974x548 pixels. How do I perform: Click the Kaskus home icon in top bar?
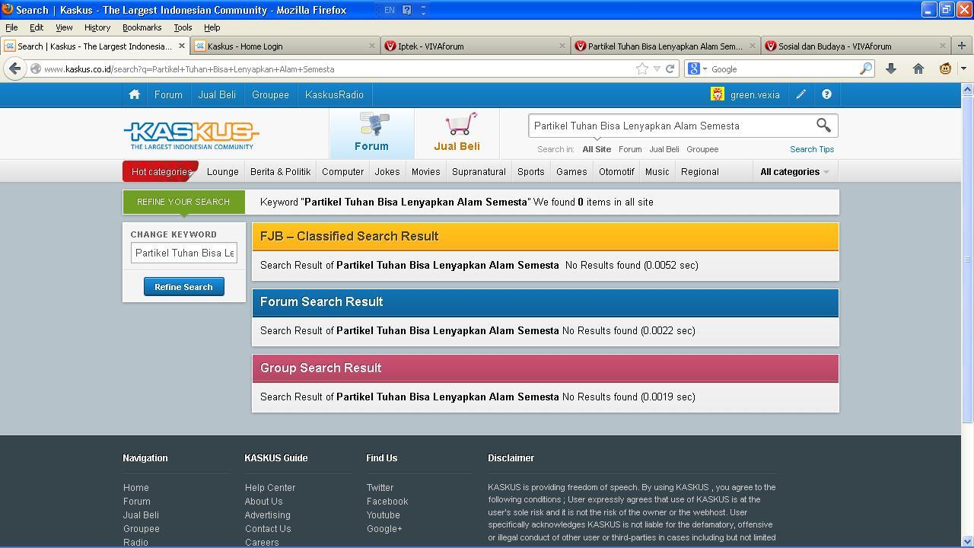pos(134,94)
